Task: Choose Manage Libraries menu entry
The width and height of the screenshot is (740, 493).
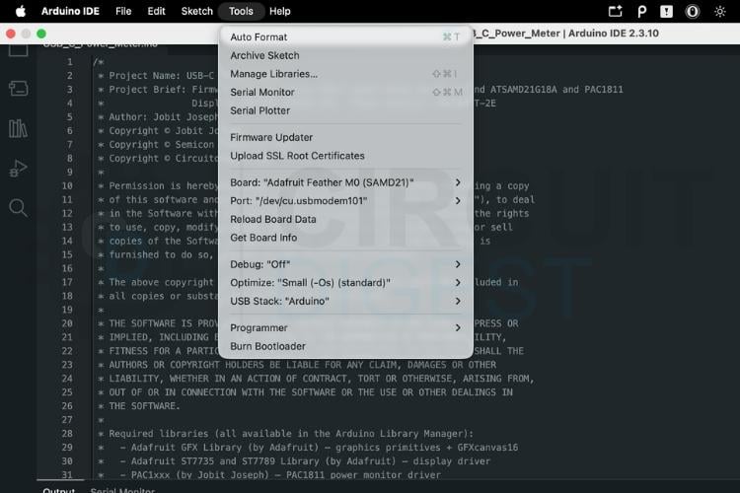Action: (345, 74)
